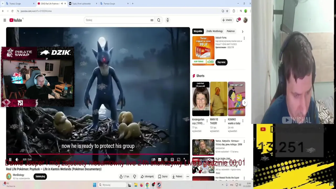Click the youtube.com address bar URL
The height and width of the screenshot is (189, 336).
[36, 11]
